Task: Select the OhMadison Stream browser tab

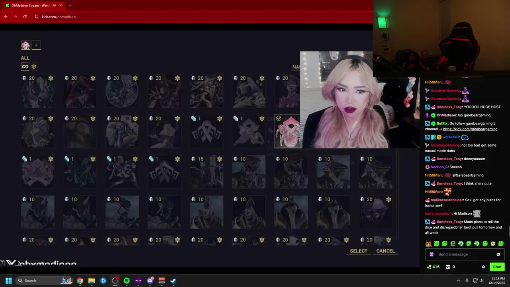Action: point(34,5)
